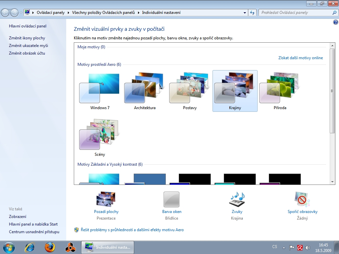Viewport: 339px width, 254px height.
Task: Open Změnit obrázek účtu
Action: pyautogui.click(x=27, y=53)
